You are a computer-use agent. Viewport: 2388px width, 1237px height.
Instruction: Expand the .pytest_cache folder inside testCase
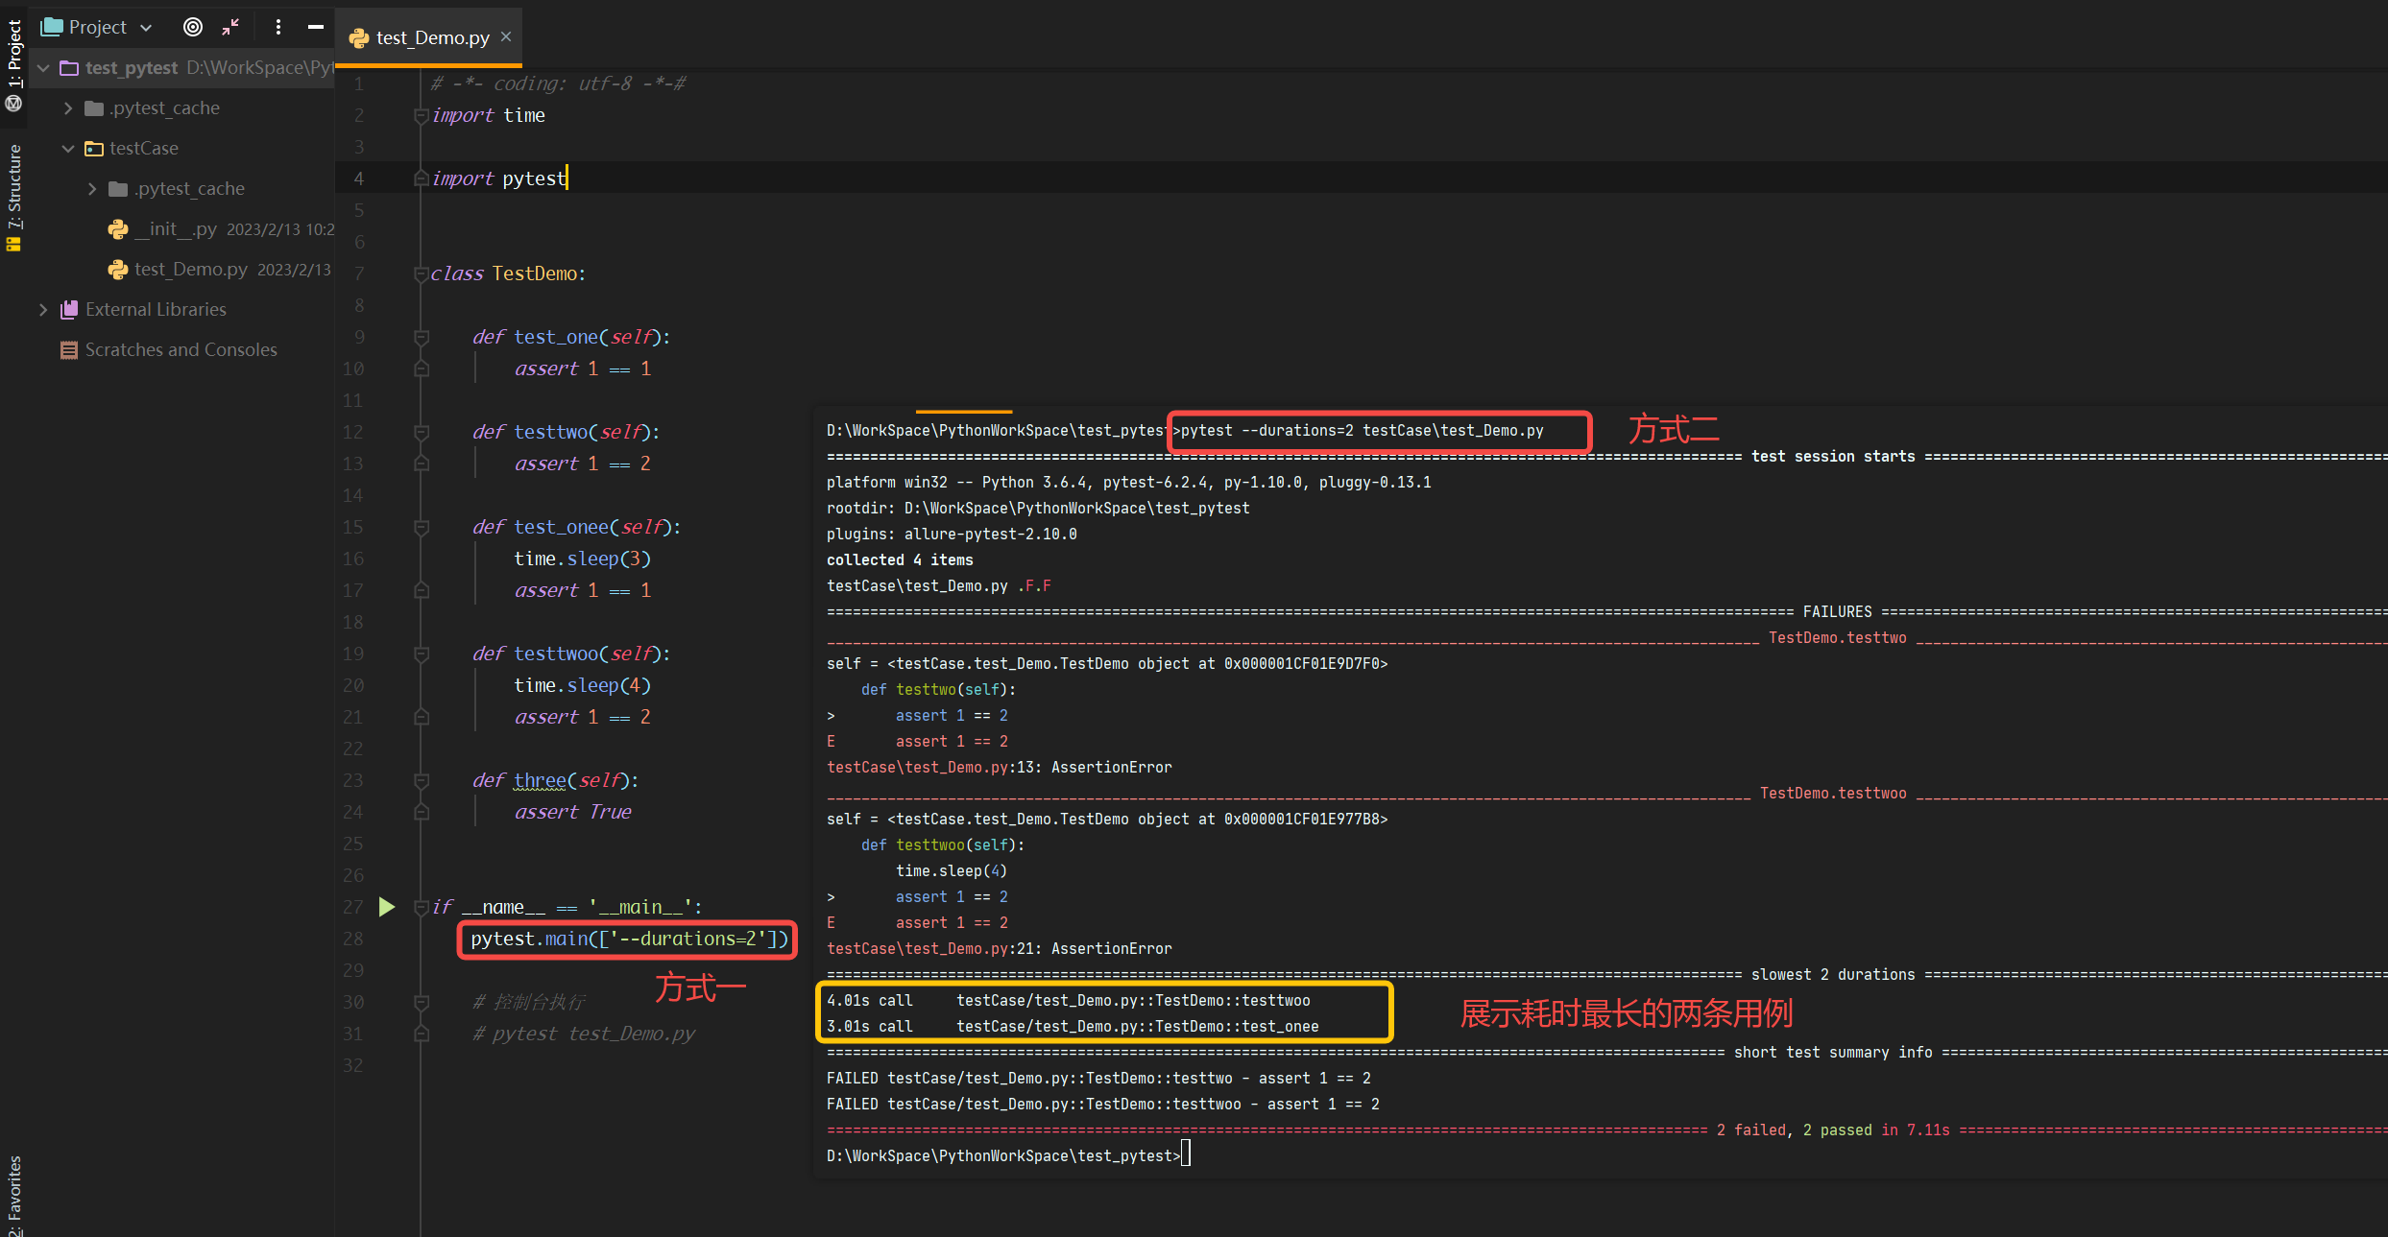click(x=92, y=189)
